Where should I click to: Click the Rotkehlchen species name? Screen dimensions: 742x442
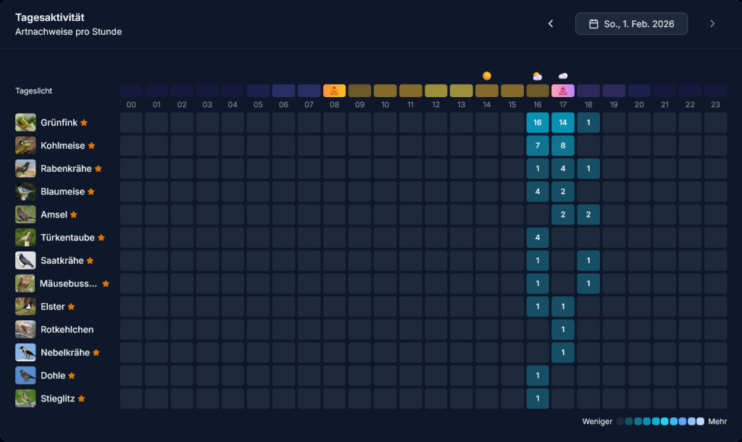pos(67,330)
